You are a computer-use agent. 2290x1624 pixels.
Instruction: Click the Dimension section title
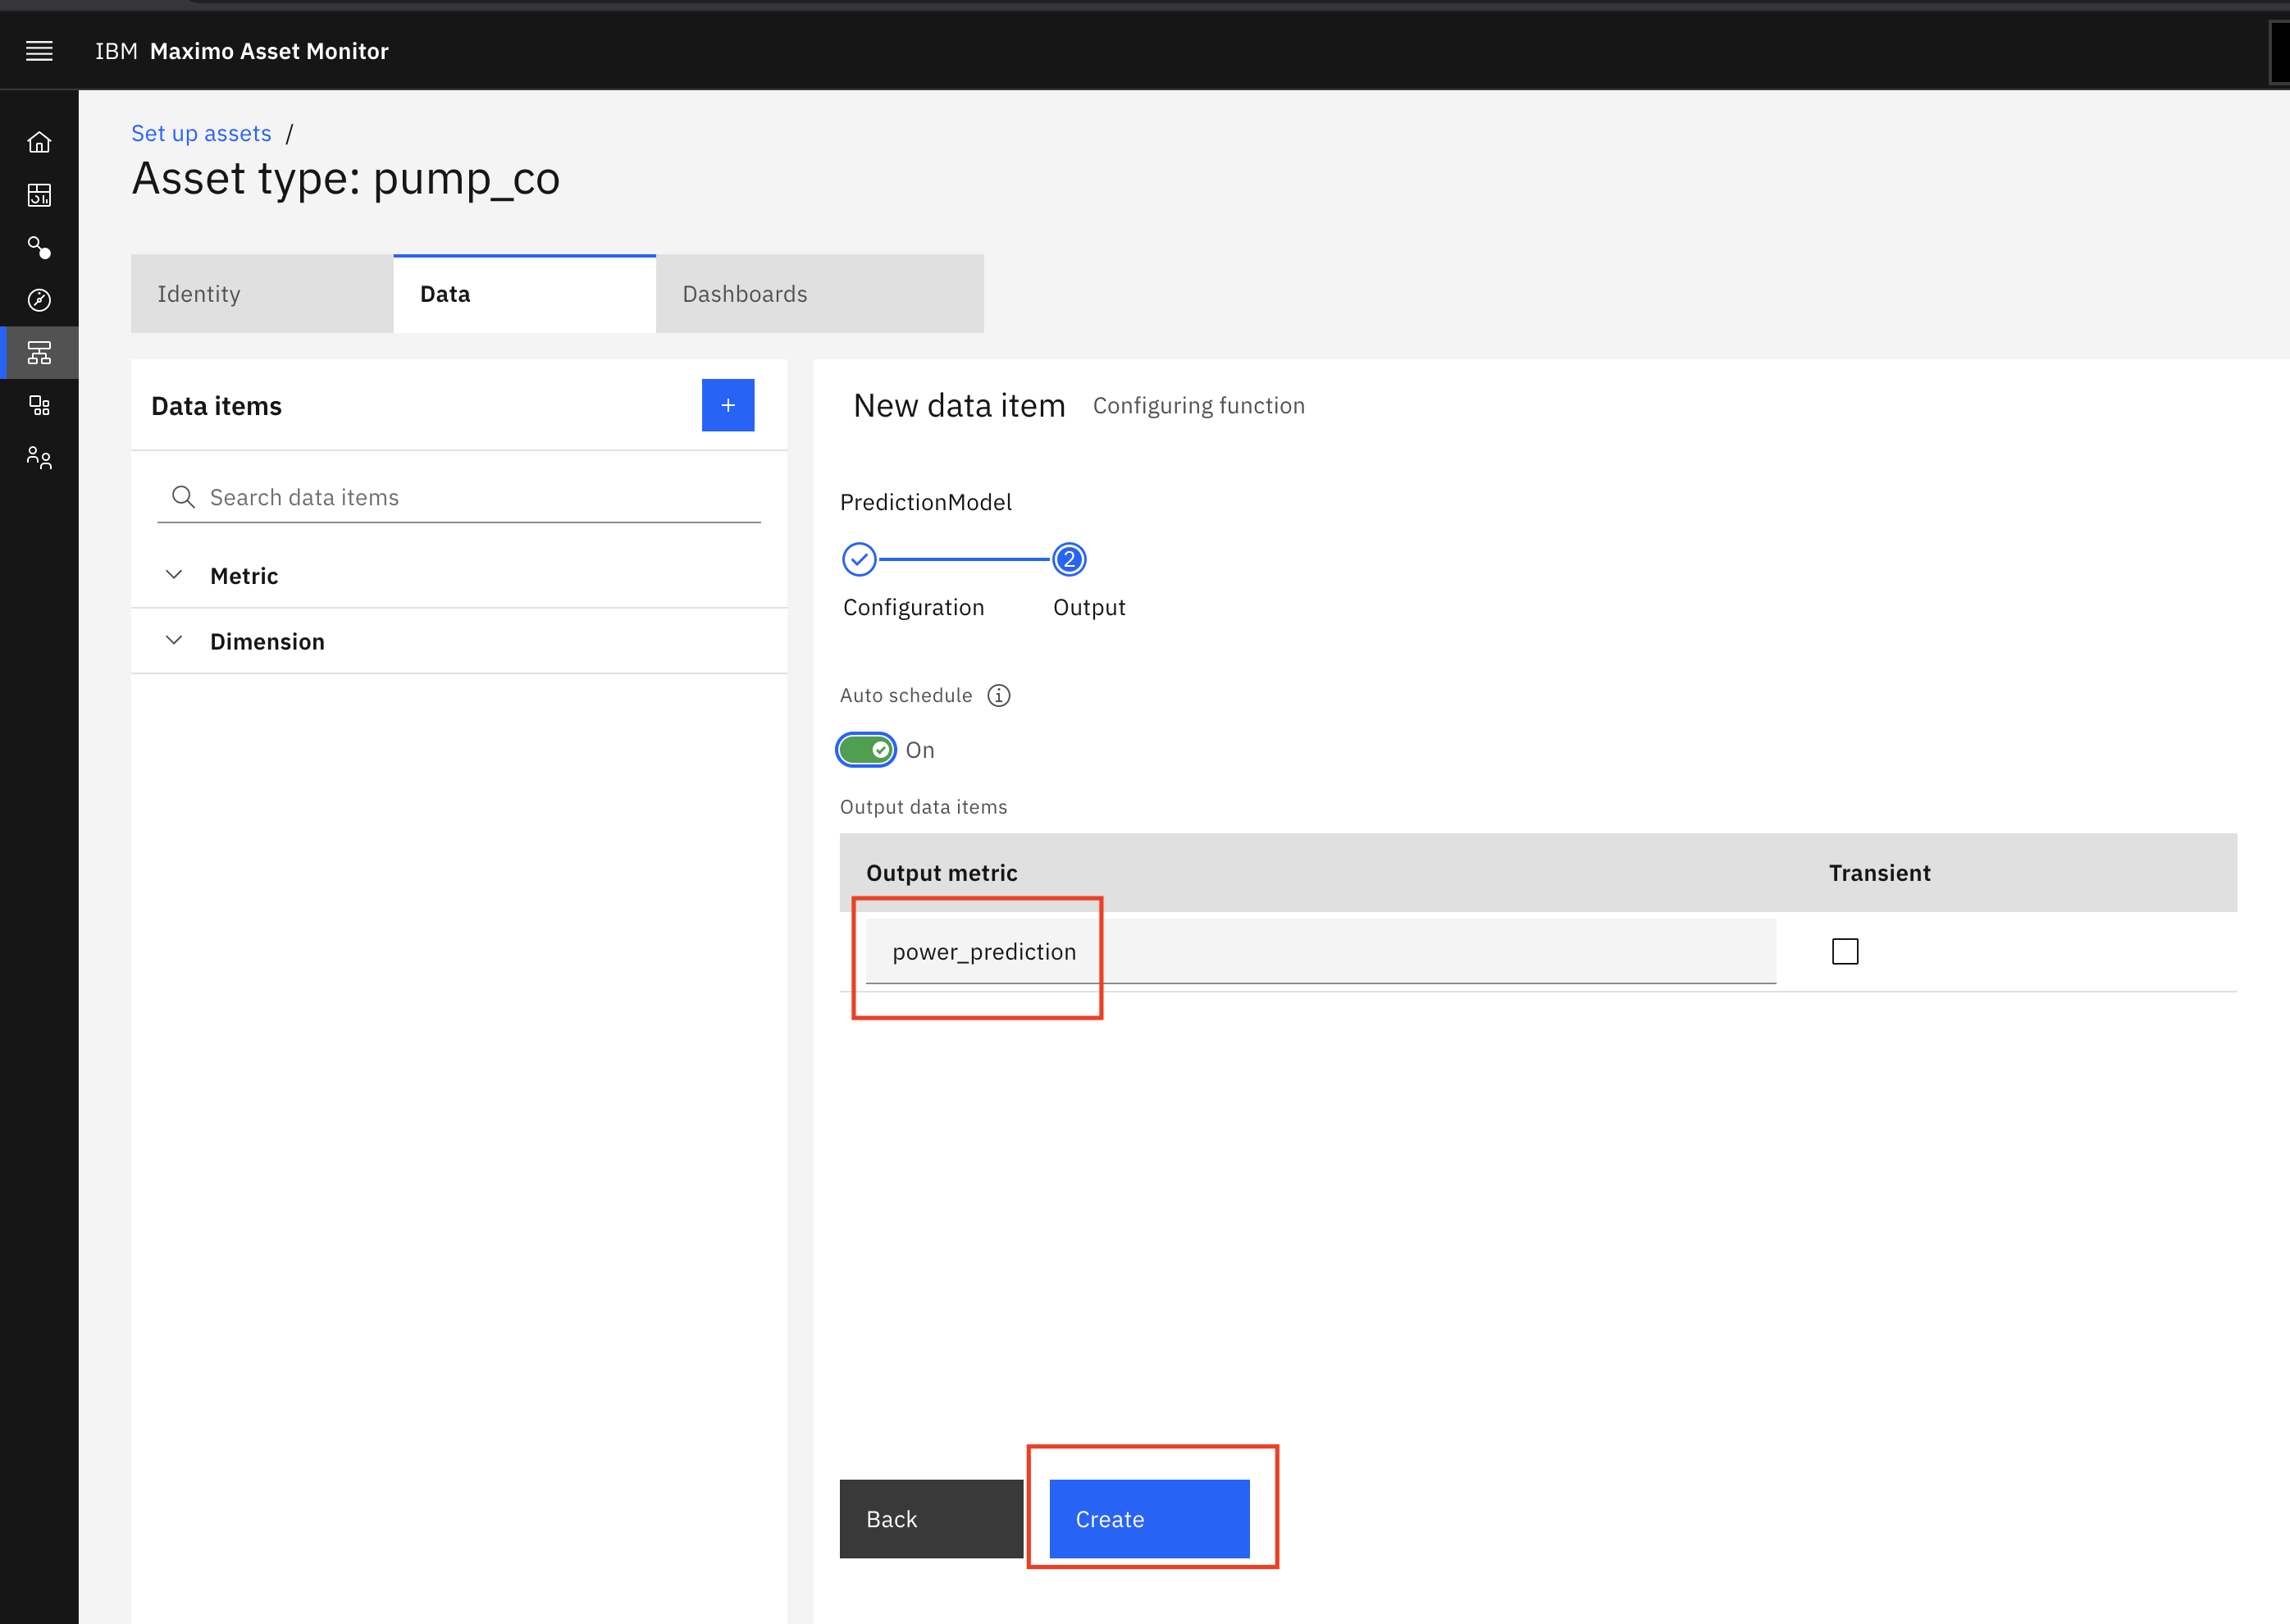pyautogui.click(x=267, y=641)
